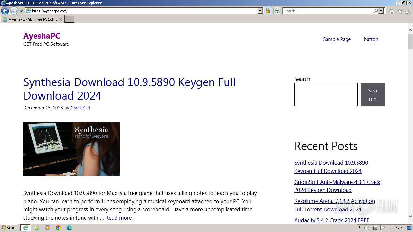Click the GET Free PC Software tagline

click(x=46, y=44)
